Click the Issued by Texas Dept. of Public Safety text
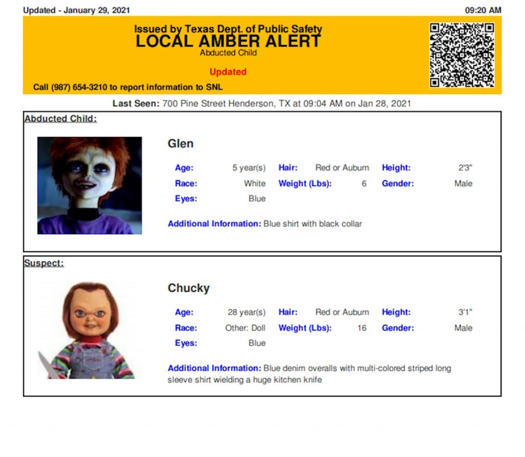 (x=228, y=29)
